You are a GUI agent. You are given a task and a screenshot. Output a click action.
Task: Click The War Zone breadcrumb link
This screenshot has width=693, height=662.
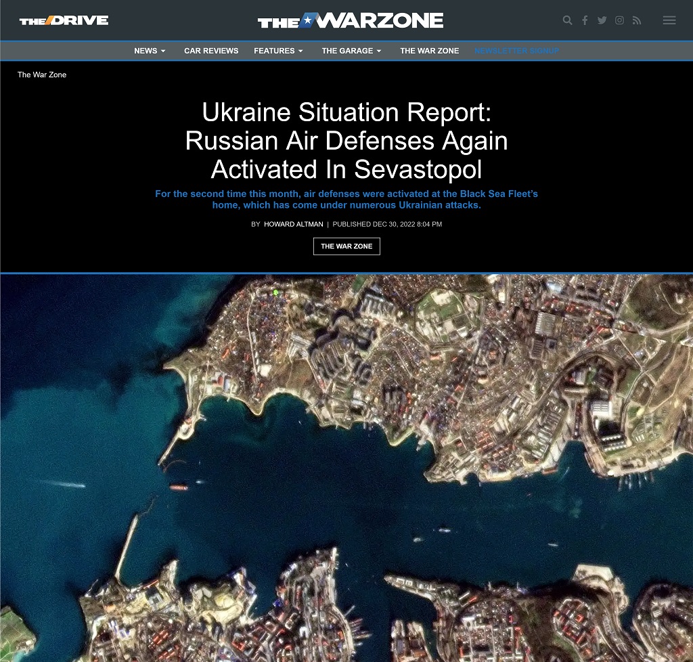point(42,74)
